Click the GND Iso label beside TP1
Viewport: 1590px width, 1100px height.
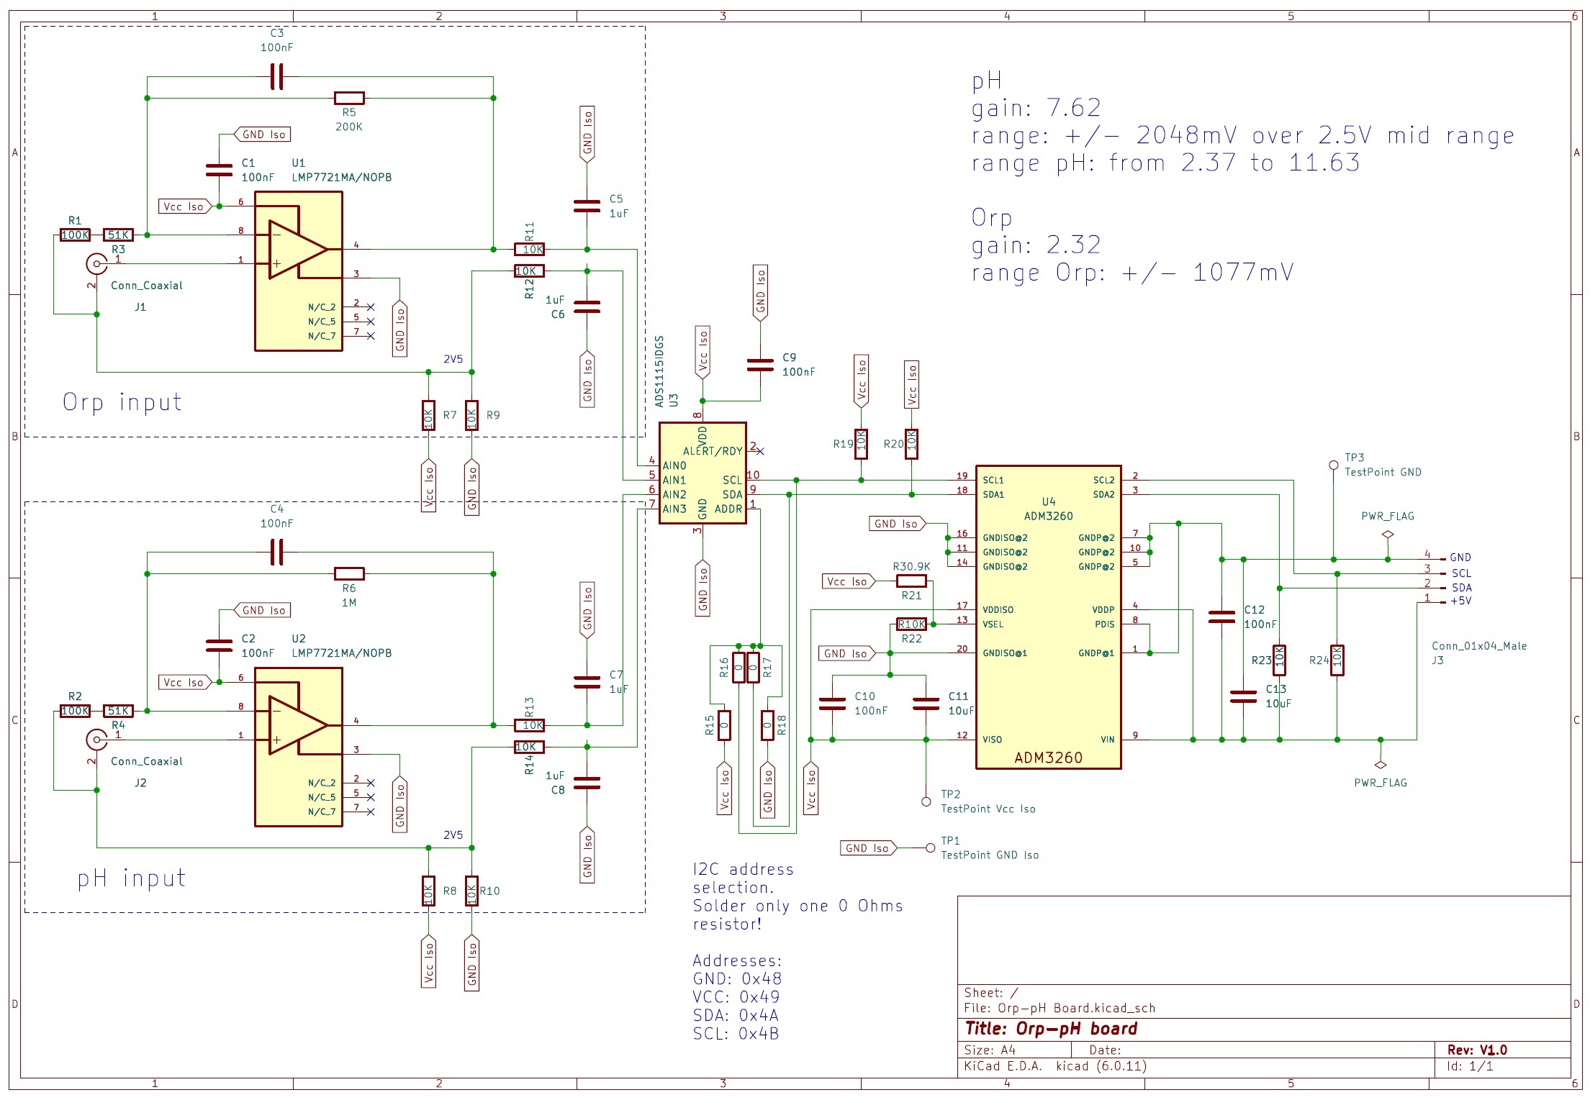pyautogui.click(x=869, y=848)
